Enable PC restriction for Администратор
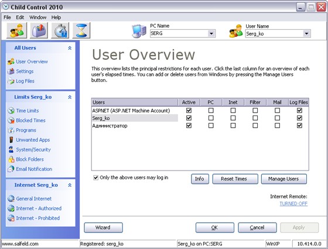Viewport: 328px width, 249px height. [211, 125]
